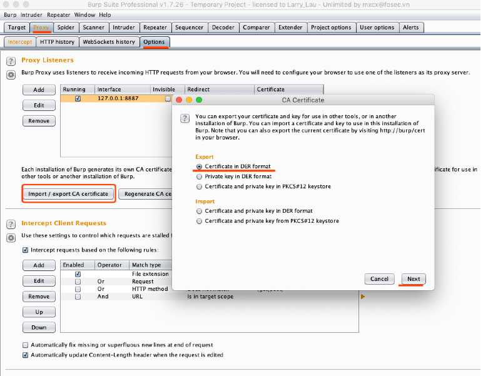This screenshot has height=376, width=483.
Task: Enable automatically fix missing new lines
Action: (25, 345)
